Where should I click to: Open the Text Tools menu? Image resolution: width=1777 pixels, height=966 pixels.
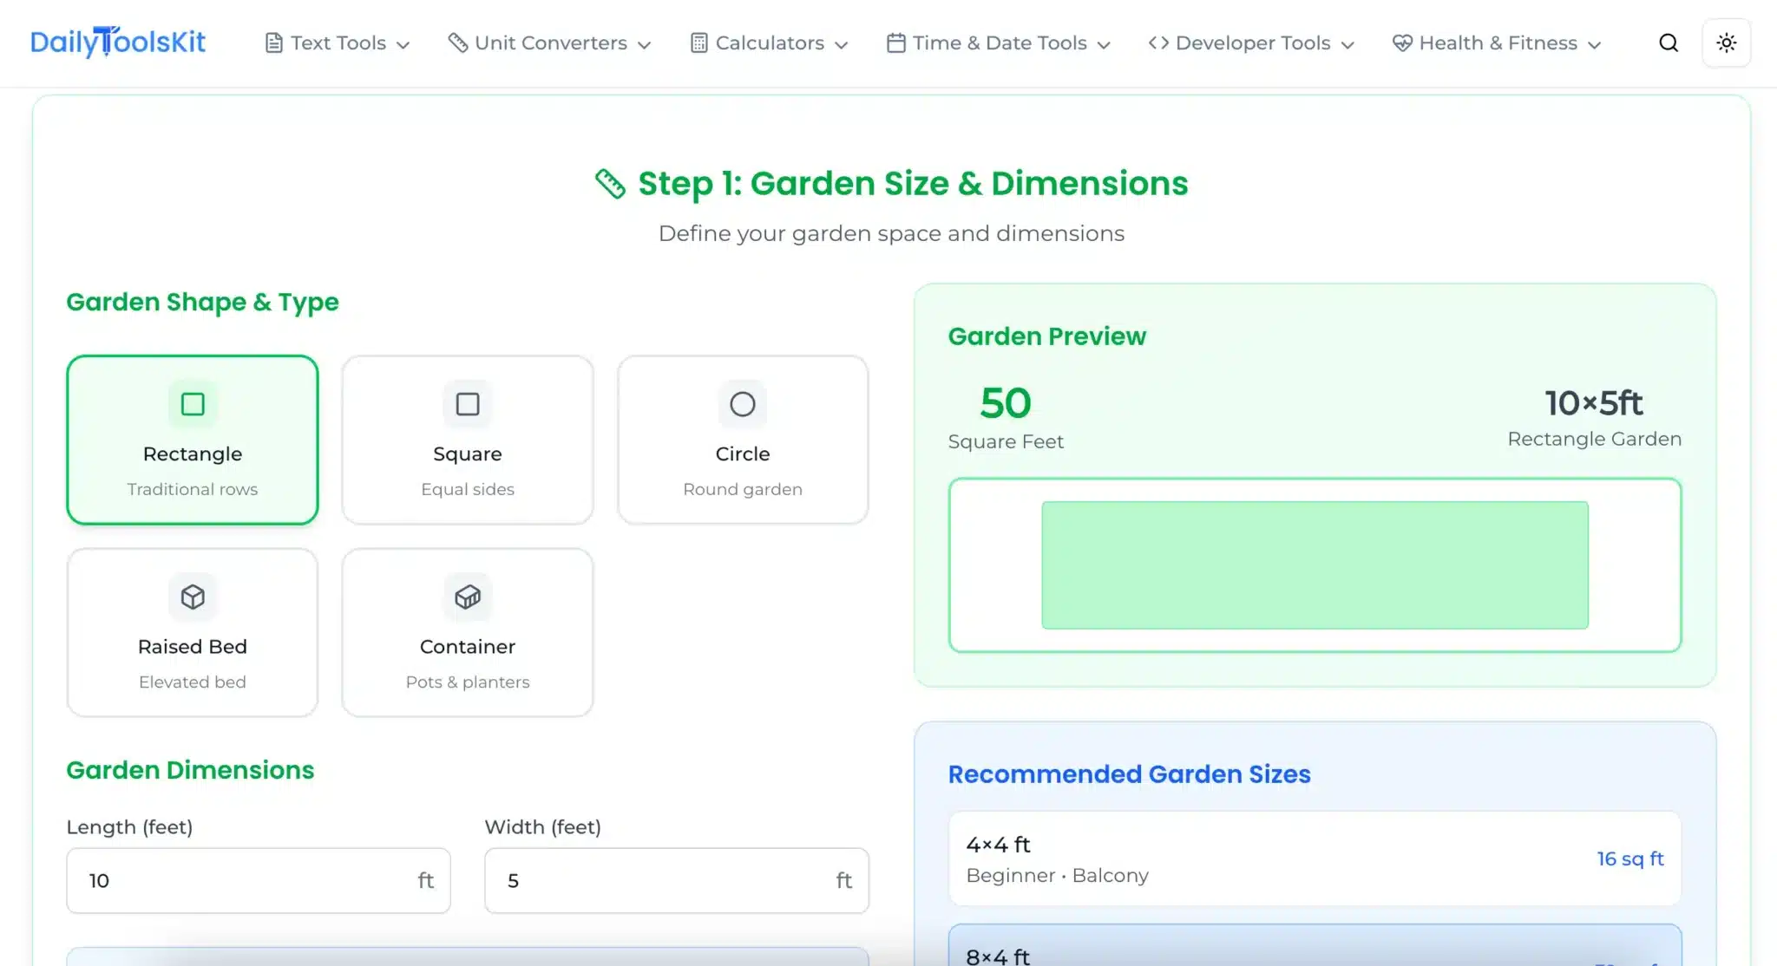tap(337, 42)
